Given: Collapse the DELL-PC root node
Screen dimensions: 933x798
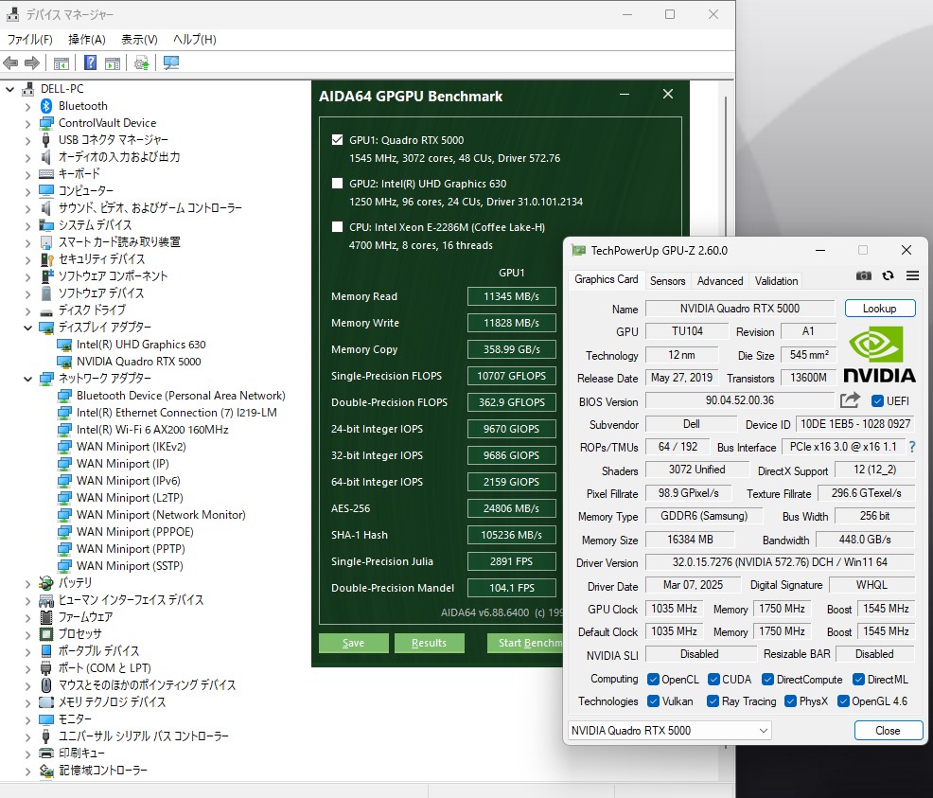Looking at the screenshot, I should pos(9,89).
